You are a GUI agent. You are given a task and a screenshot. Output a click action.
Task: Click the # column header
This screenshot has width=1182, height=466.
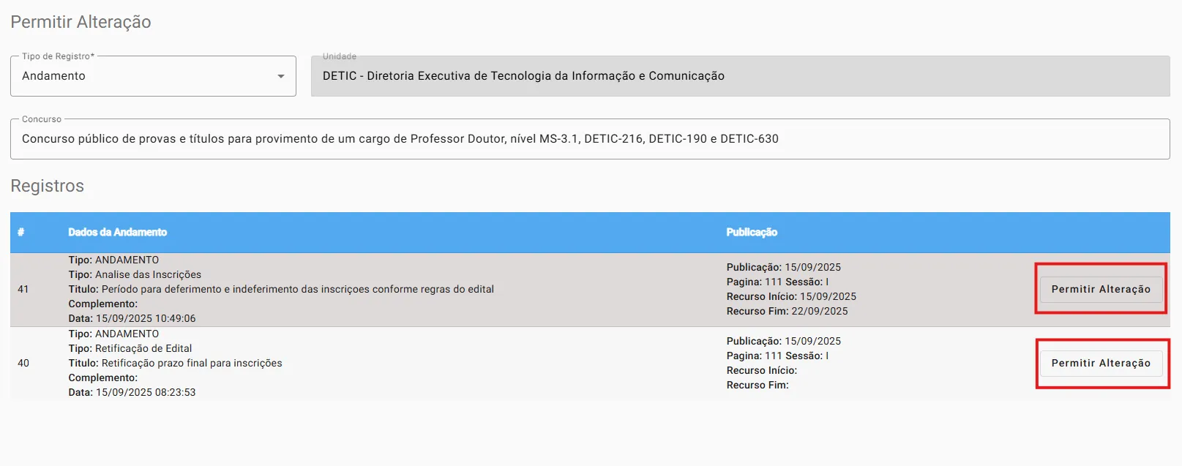[x=21, y=233]
